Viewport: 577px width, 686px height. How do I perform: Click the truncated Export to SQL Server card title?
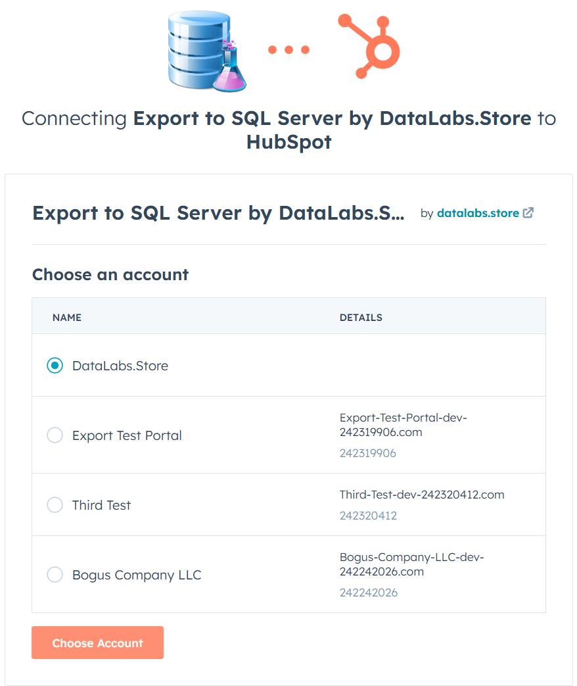(x=219, y=213)
